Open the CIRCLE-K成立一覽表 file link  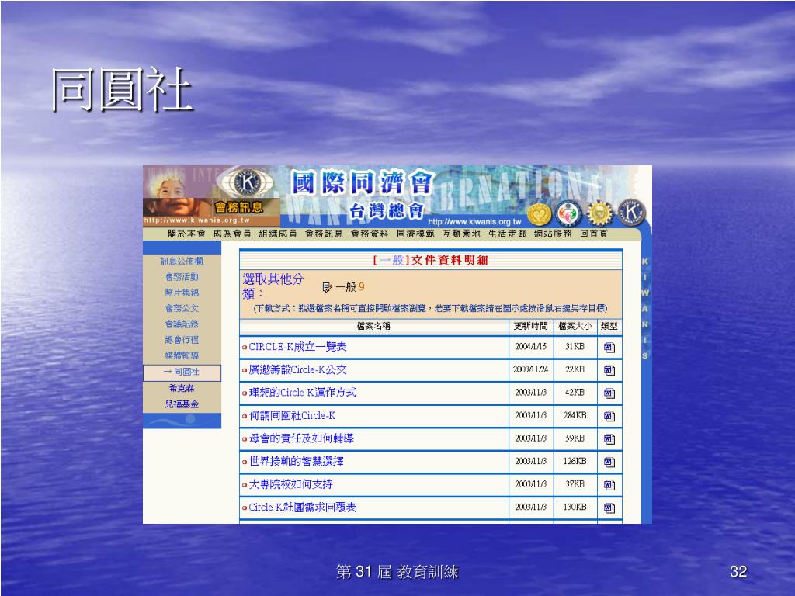click(297, 347)
